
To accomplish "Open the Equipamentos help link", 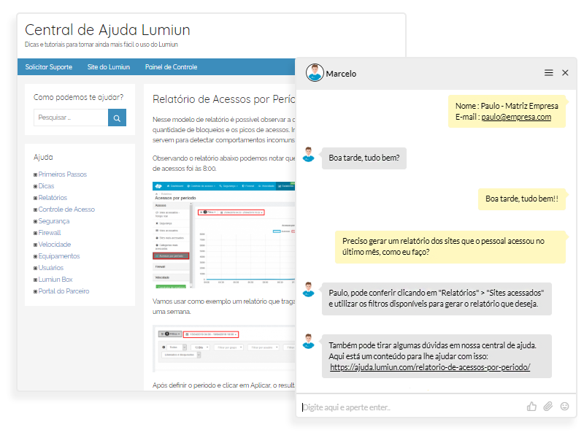I will 59,256.
